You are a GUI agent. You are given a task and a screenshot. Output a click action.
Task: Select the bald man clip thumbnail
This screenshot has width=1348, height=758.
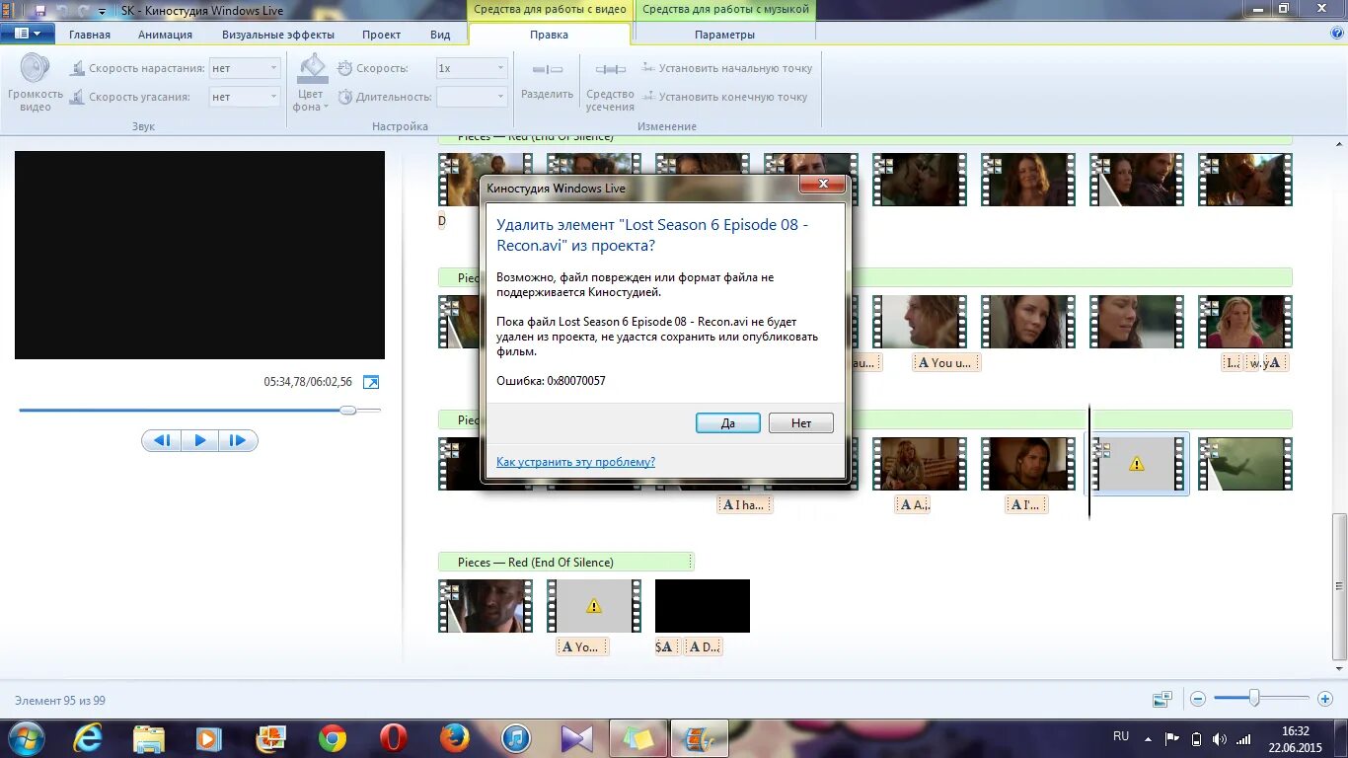click(486, 606)
